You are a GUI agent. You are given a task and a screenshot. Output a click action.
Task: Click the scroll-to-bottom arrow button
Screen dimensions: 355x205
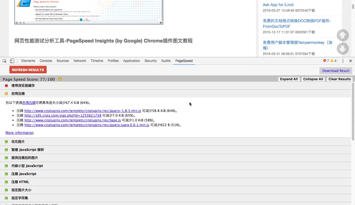click(343, 49)
